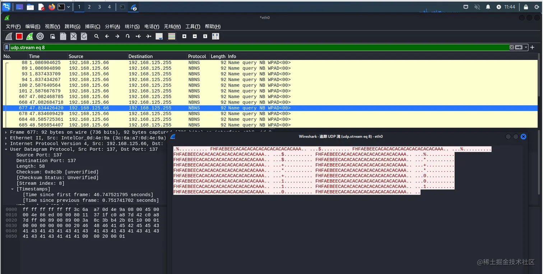Screen dimensions: 543x274
Task: Open the 无线(W) menu
Action: pos(172,27)
